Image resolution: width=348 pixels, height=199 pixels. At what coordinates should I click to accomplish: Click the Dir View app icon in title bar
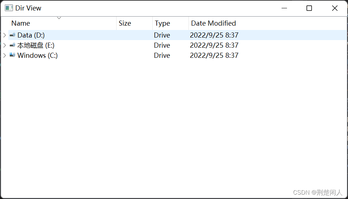tap(9, 8)
